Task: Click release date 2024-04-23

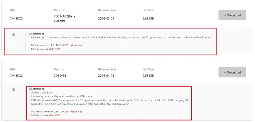Action: (106, 75)
